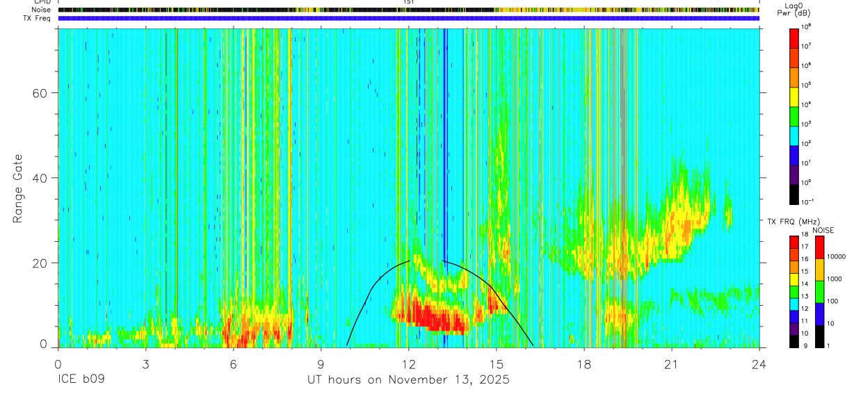Click the x-axis tick label 6
This screenshot has width=854, height=394.
tap(233, 364)
